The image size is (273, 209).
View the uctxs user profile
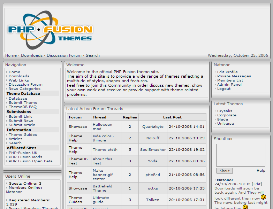click(x=153, y=188)
